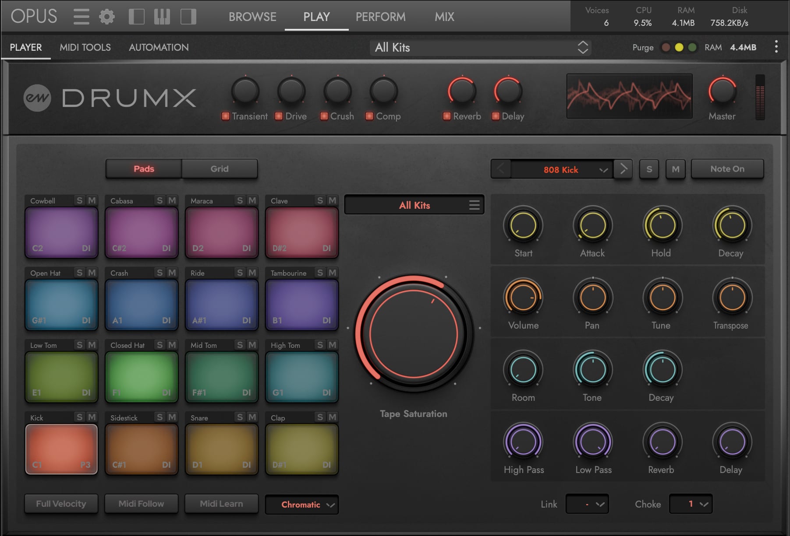This screenshot has width=790, height=536.
Task: Mute the Sidestick pad
Action: click(x=172, y=417)
